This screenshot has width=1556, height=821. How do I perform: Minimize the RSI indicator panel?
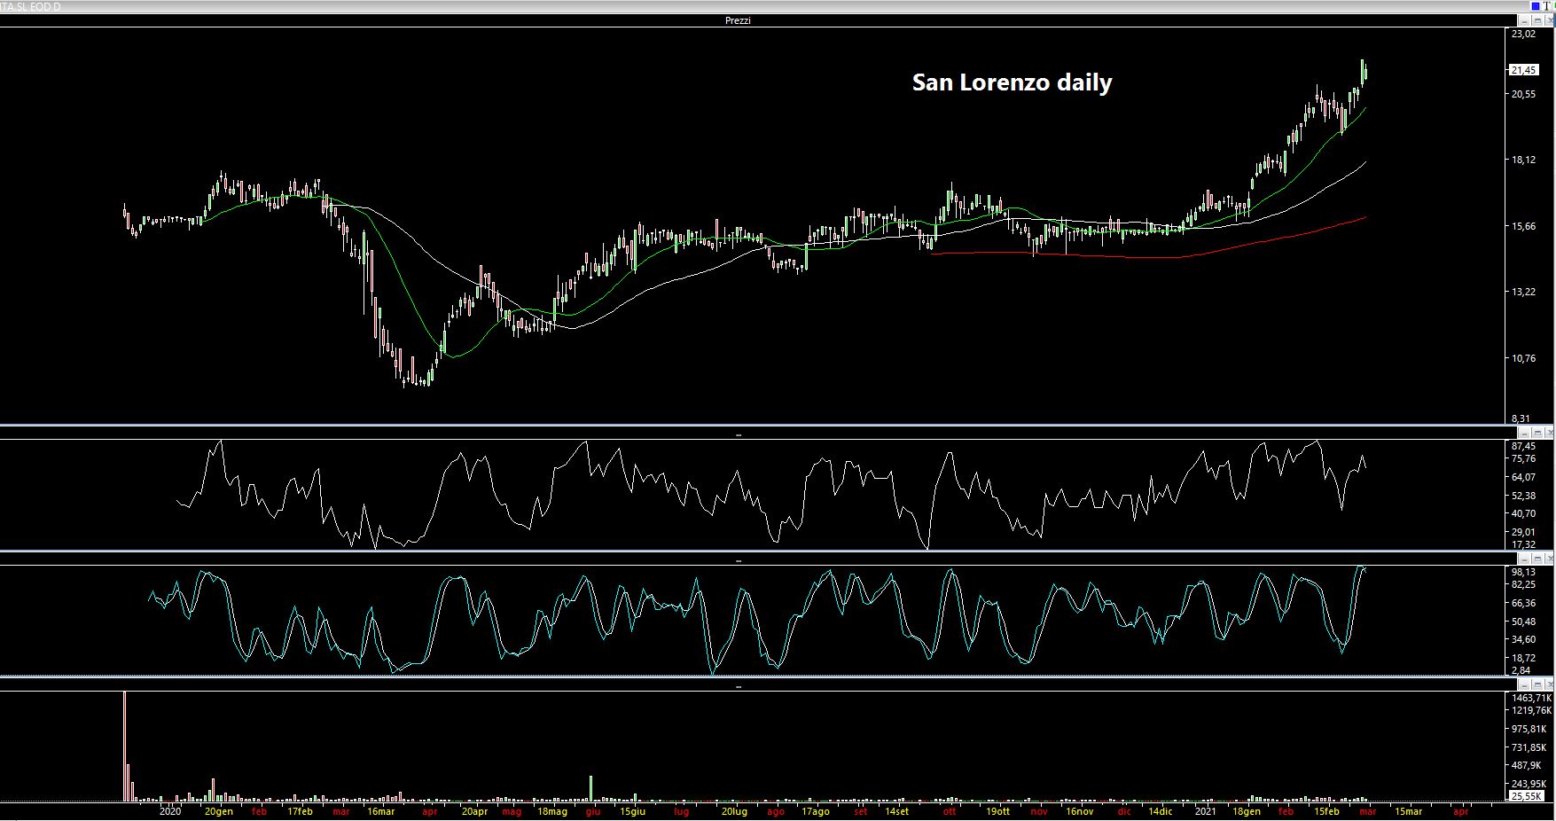(x=1524, y=434)
